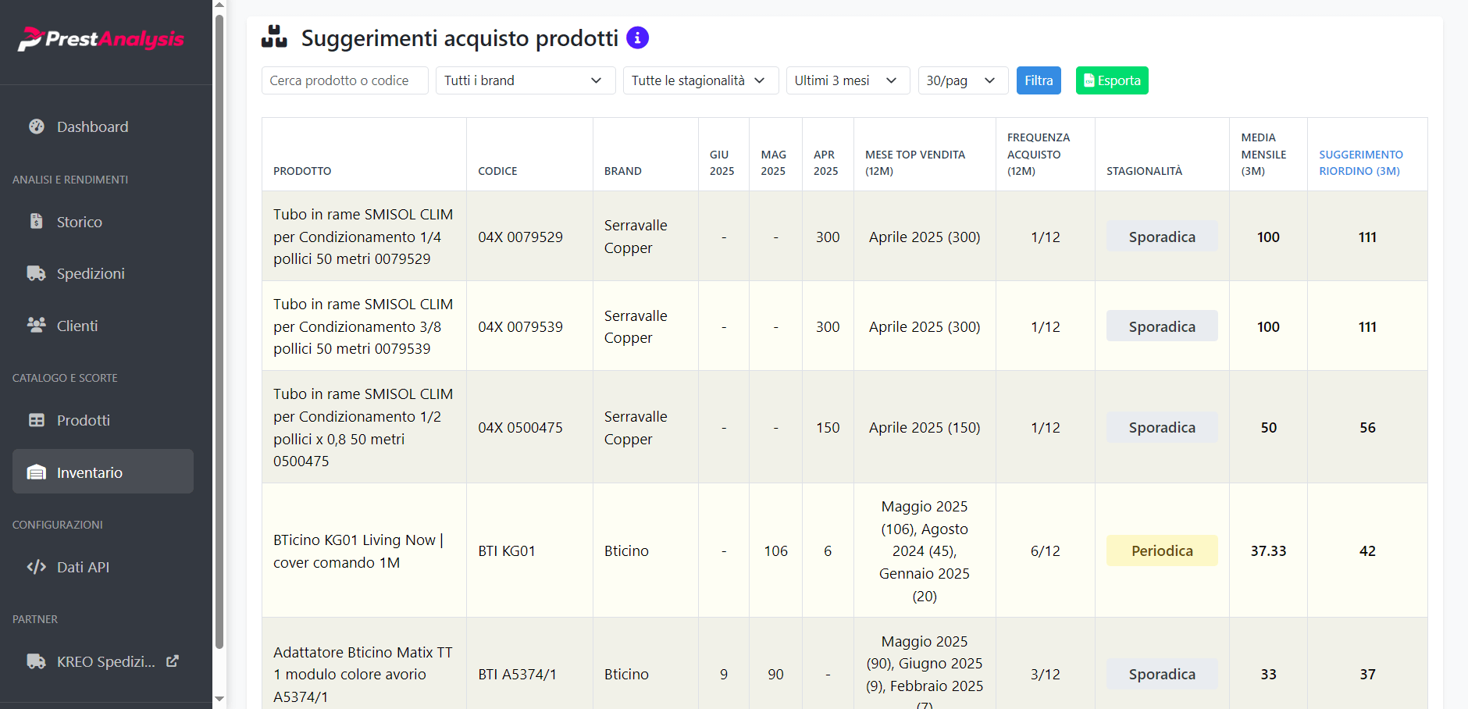
Task: Click the green Esporta button
Action: point(1111,80)
